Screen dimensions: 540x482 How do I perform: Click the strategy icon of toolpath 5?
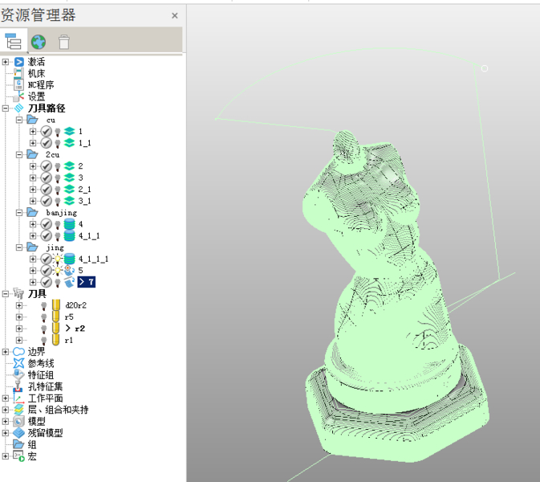click(69, 270)
